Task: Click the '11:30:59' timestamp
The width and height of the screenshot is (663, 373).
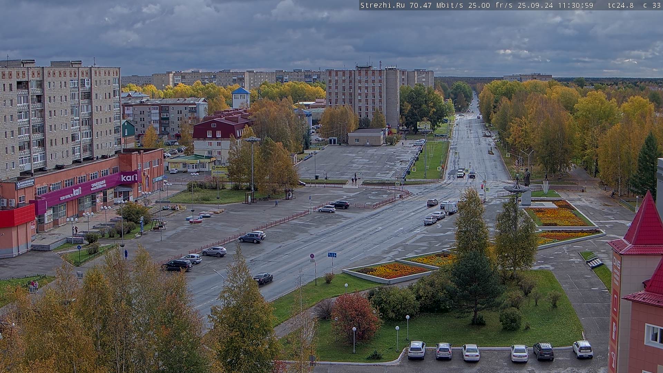Action: (575, 5)
